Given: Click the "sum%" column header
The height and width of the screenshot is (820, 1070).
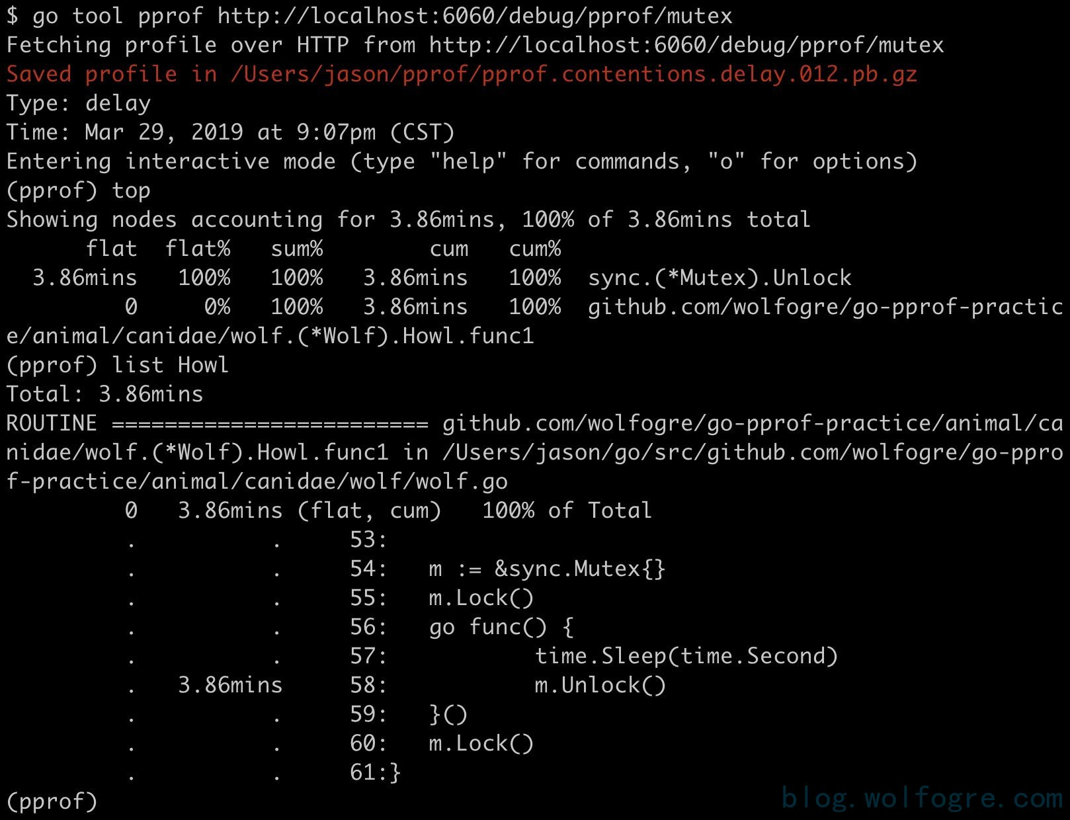Looking at the screenshot, I should (x=297, y=249).
